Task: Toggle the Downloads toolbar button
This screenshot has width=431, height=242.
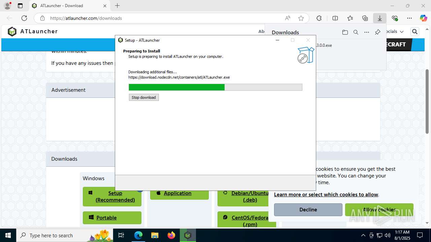Action: pyautogui.click(x=380, y=18)
